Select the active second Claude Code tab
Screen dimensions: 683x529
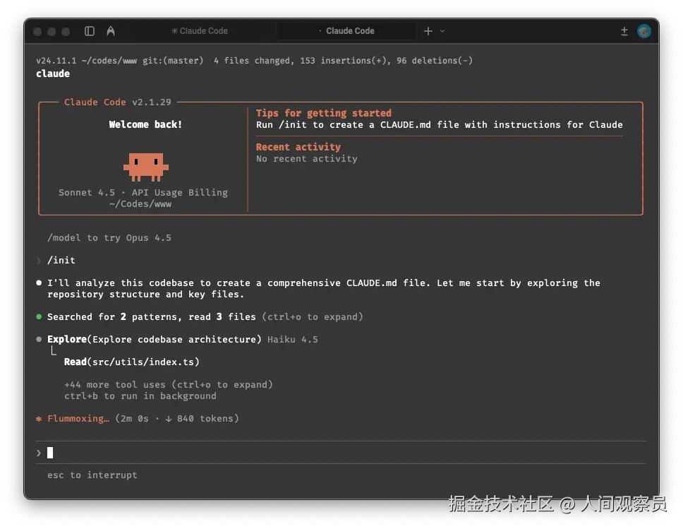click(x=346, y=31)
